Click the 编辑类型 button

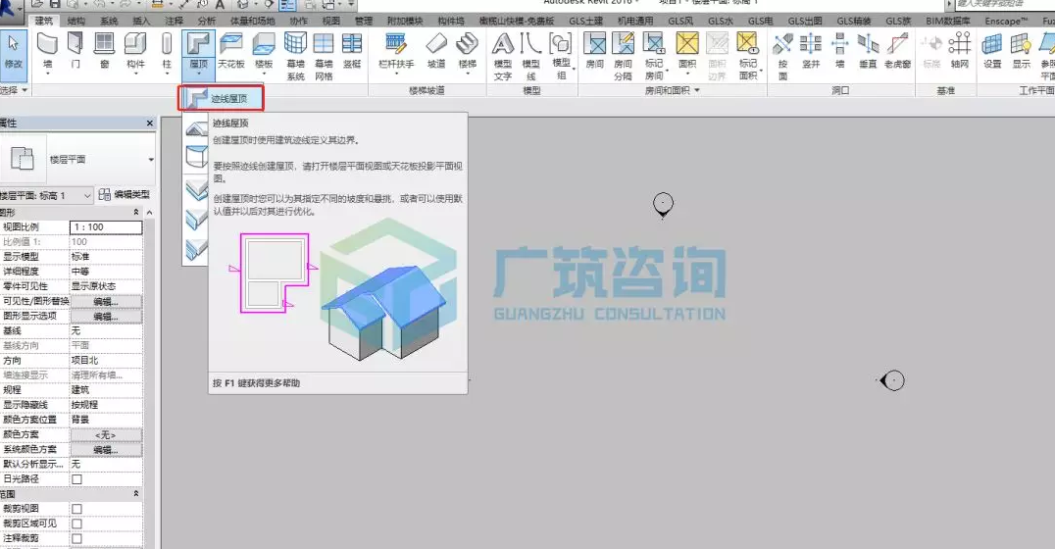125,194
